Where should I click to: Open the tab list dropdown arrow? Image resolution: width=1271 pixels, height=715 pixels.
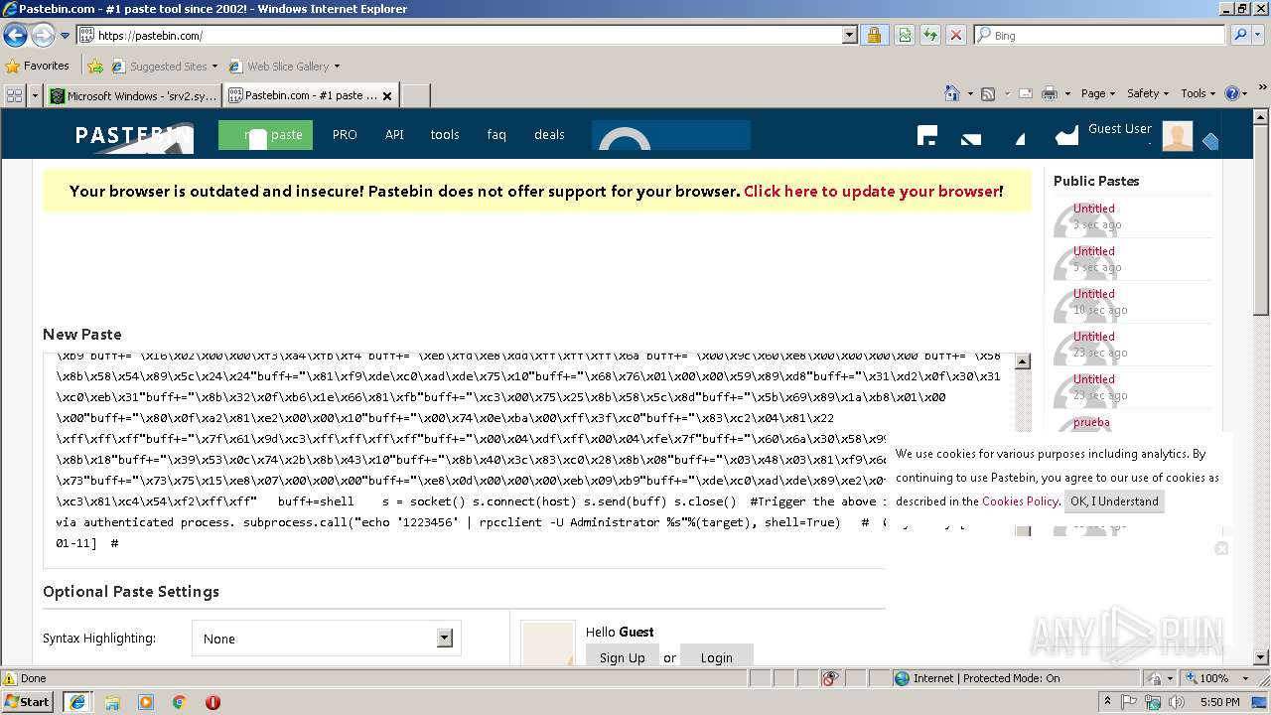click(36, 95)
